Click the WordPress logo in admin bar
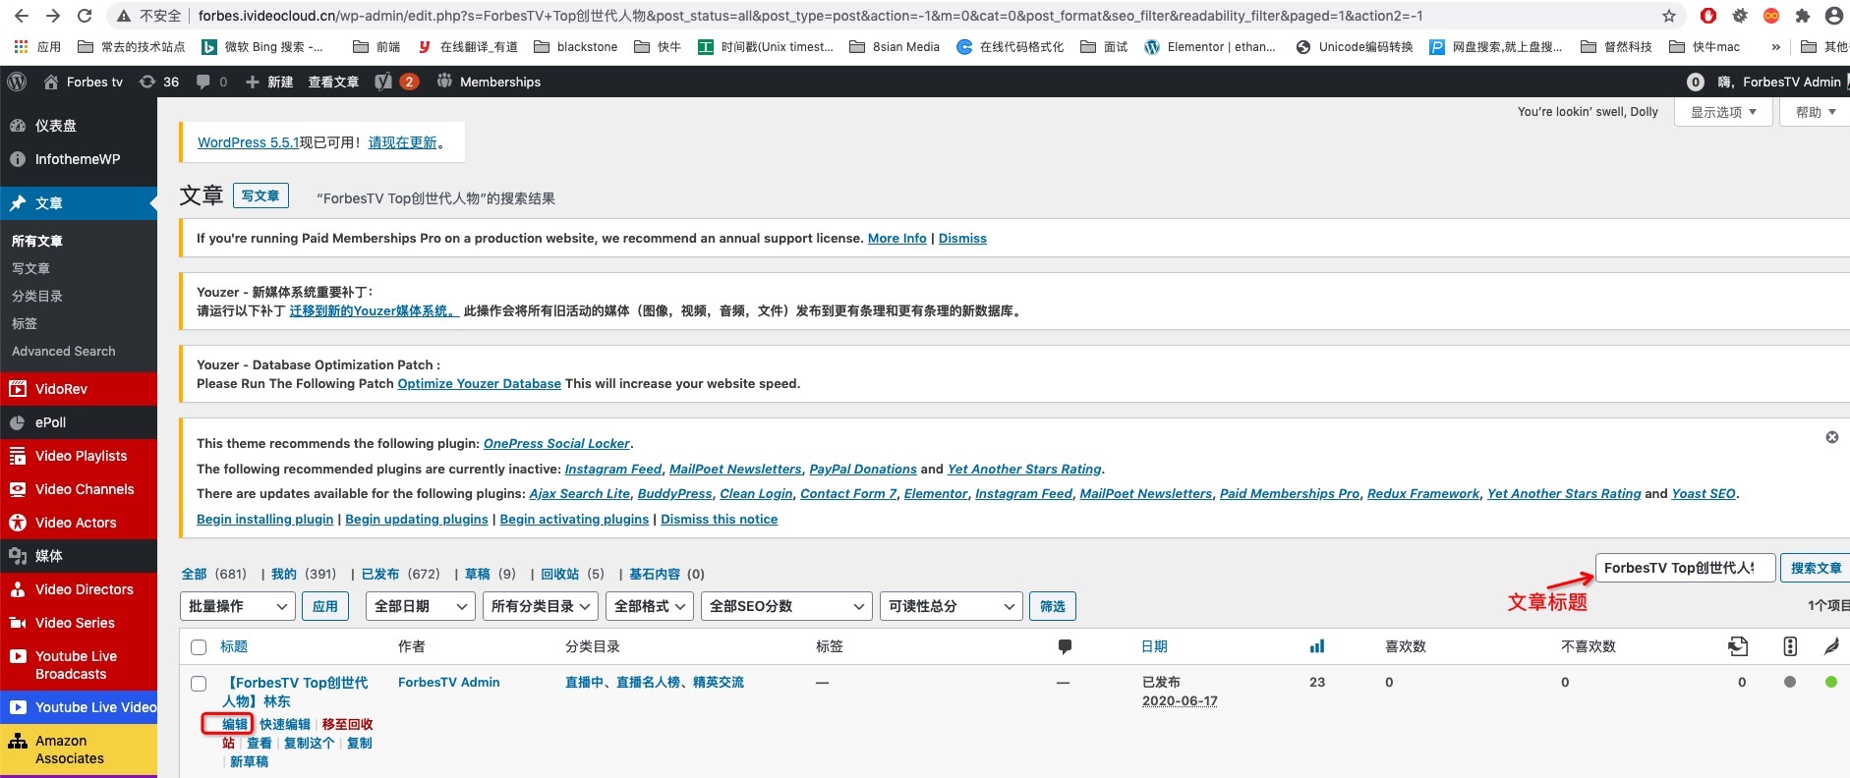1850x778 pixels. click(x=17, y=82)
